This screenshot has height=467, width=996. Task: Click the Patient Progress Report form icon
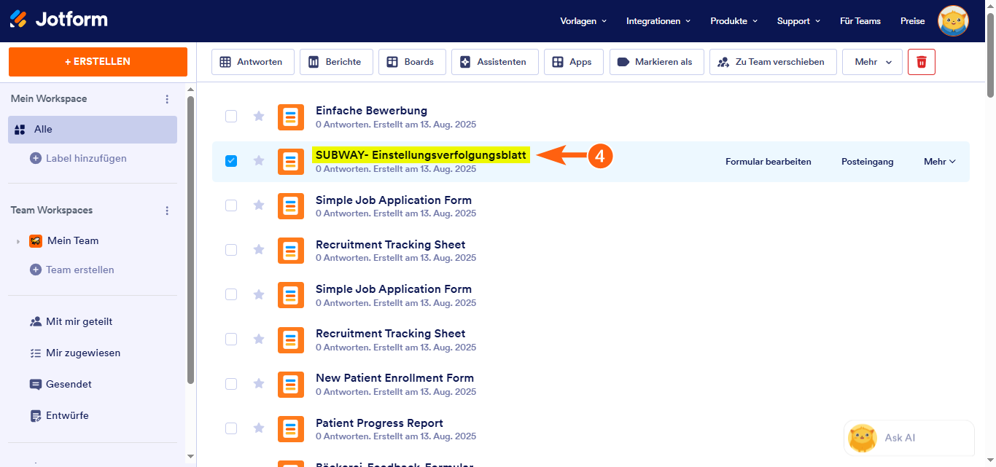[x=291, y=428]
